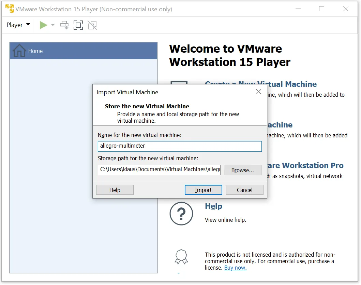Cancel the Import Virtual Machine dialog
The image size is (361, 285).
[x=244, y=190]
